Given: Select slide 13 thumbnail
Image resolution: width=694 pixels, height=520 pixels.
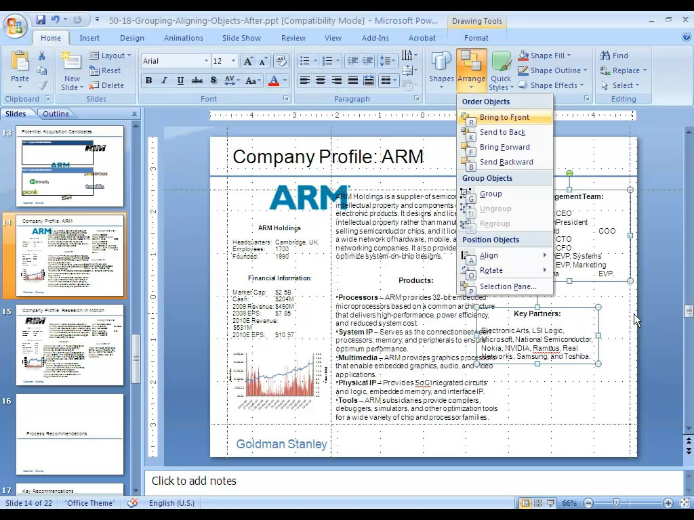Looking at the screenshot, I should pos(70,167).
